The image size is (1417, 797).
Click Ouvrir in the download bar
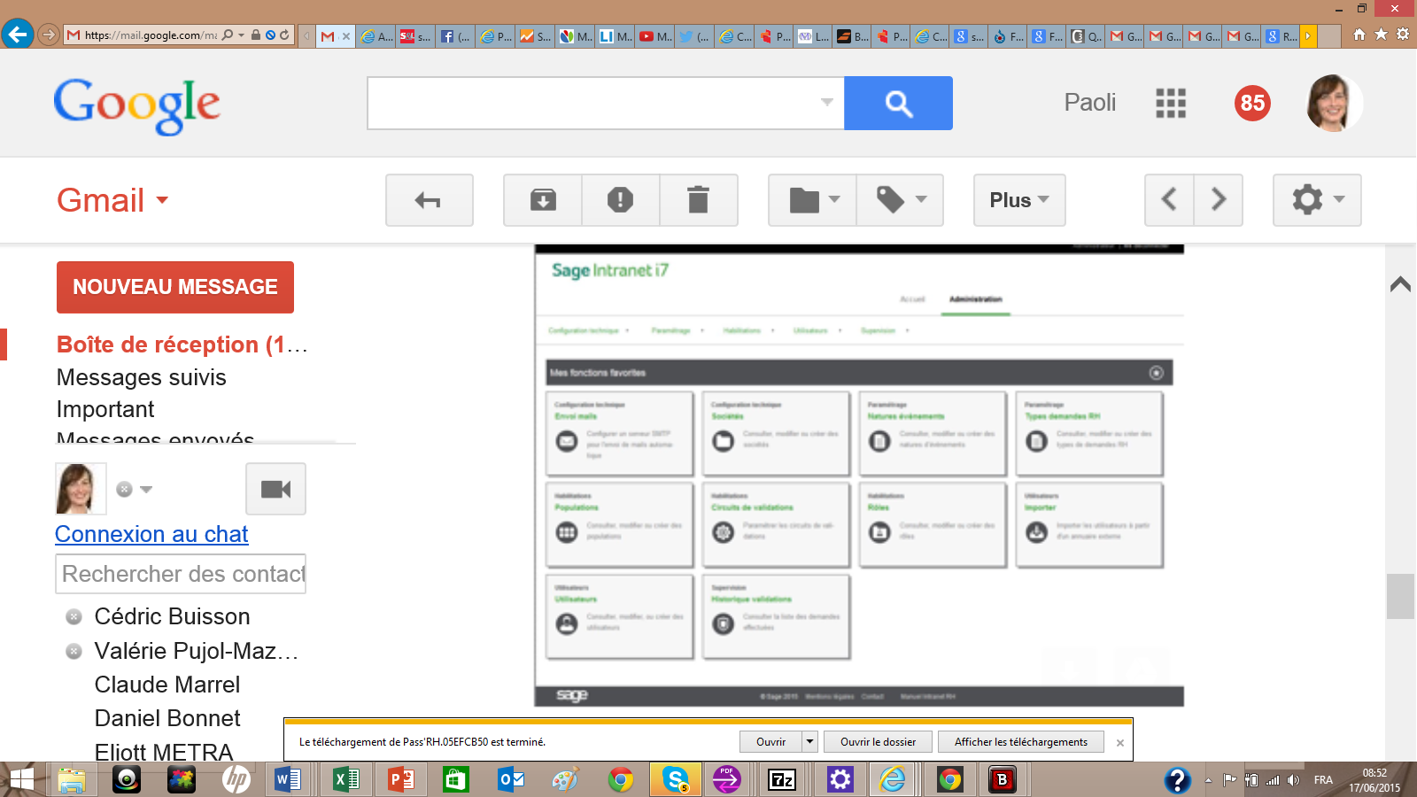[x=770, y=742]
